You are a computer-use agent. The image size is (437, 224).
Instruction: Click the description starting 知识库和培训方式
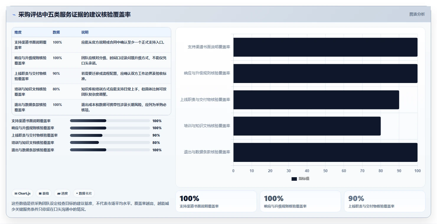[x=124, y=92]
